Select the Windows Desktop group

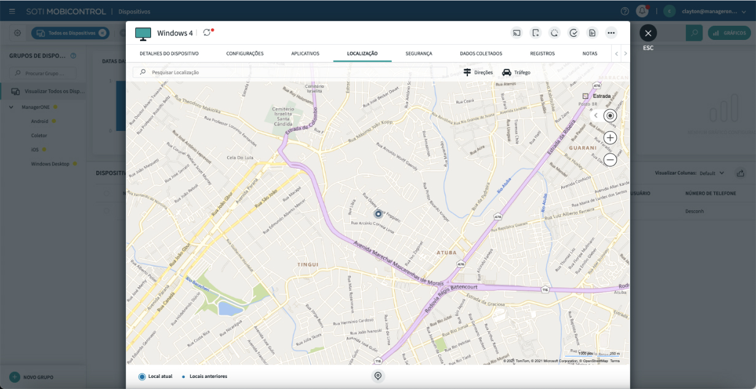pos(50,164)
